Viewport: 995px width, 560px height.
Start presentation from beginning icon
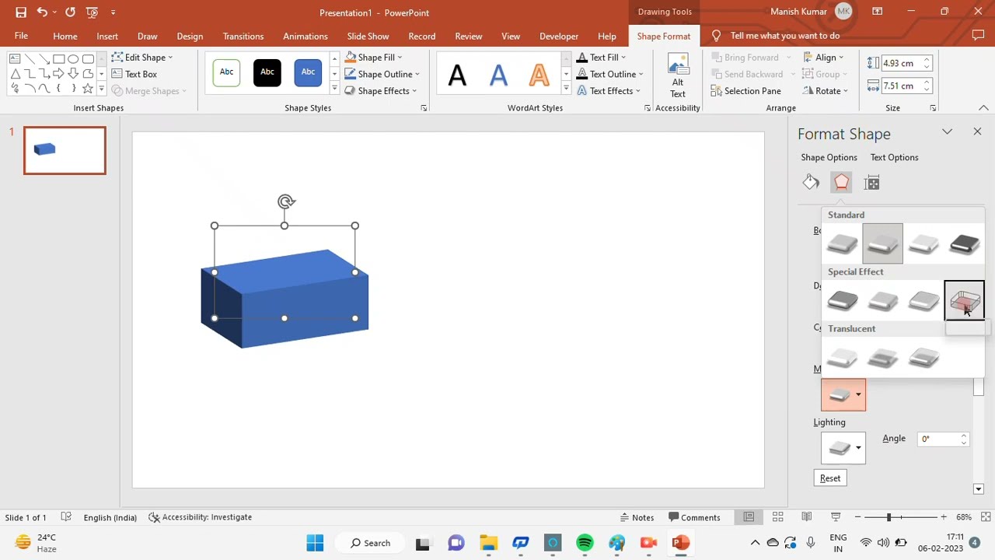click(x=93, y=12)
